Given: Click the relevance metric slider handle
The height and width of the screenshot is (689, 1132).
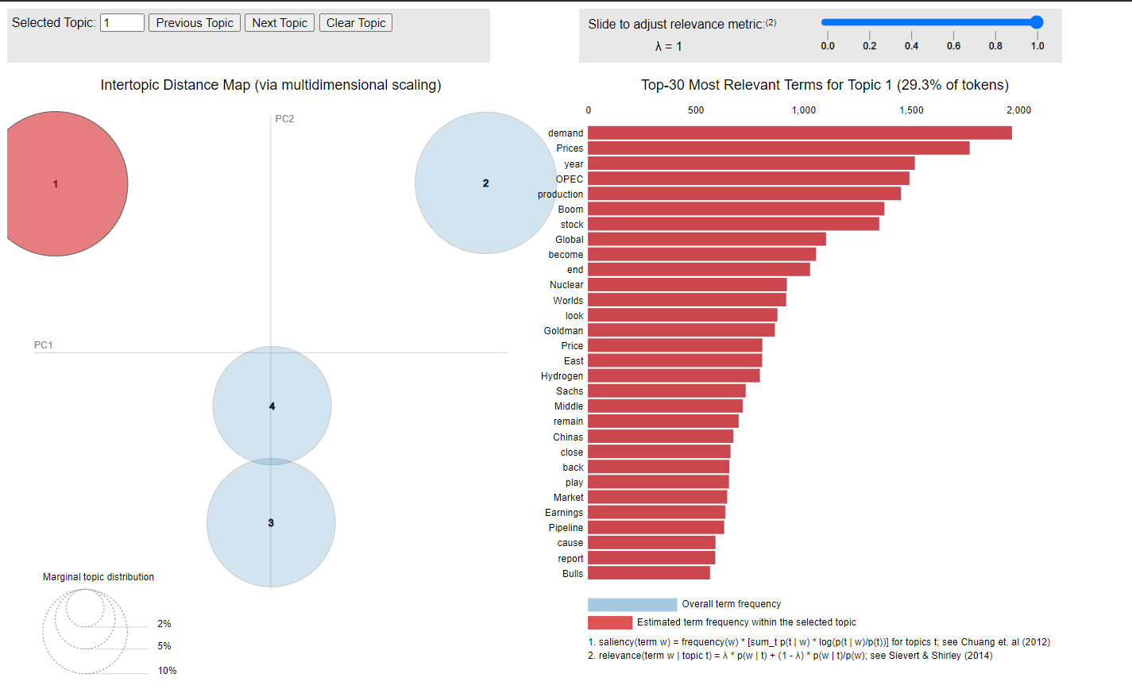Looking at the screenshot, I should (x=1036, y=22).
